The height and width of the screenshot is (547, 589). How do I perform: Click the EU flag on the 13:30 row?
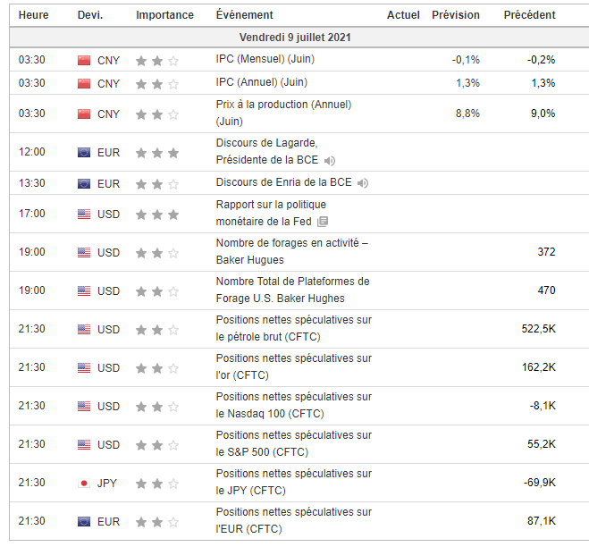click(84, 184)
